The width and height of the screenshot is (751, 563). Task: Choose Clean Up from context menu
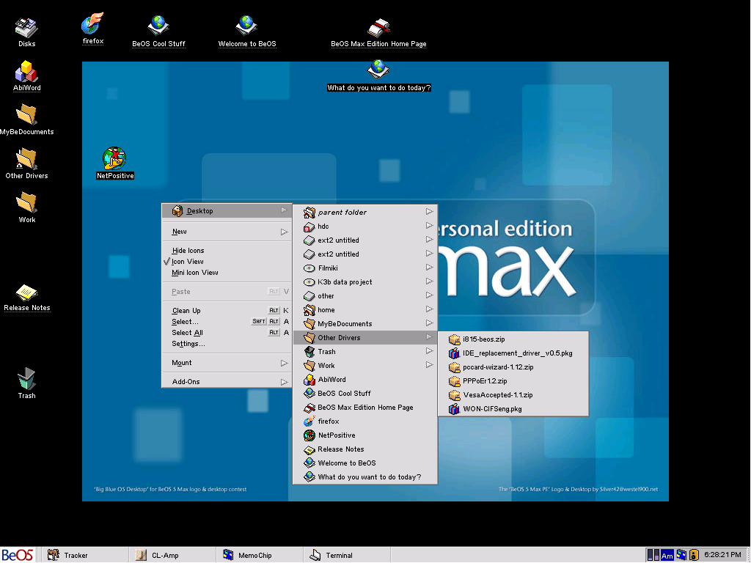(227, 310)
